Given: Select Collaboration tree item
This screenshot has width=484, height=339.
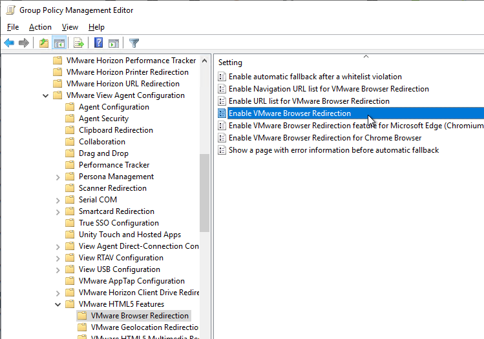Looking at the screenshot, I should (x=102, y=142).
